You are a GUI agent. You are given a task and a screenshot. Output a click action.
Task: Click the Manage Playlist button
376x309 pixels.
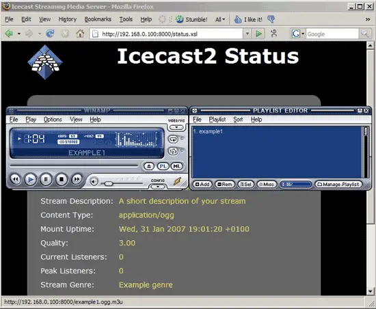point(338,185)
